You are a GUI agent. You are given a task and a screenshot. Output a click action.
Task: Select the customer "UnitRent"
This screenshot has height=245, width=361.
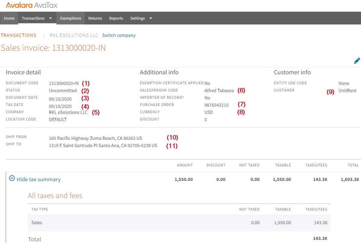click(x=347, y=90)
